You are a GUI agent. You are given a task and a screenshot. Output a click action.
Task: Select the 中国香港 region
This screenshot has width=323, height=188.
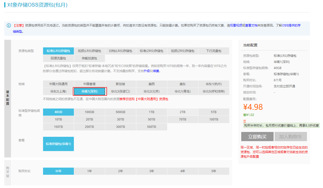coord(89,84)
